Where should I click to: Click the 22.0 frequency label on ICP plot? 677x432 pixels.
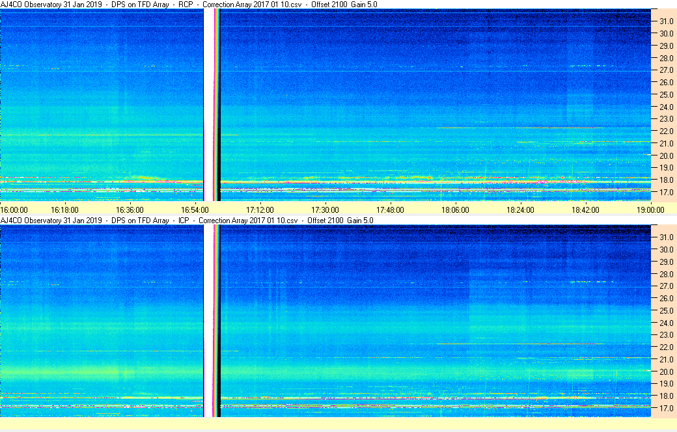[666, 347]
